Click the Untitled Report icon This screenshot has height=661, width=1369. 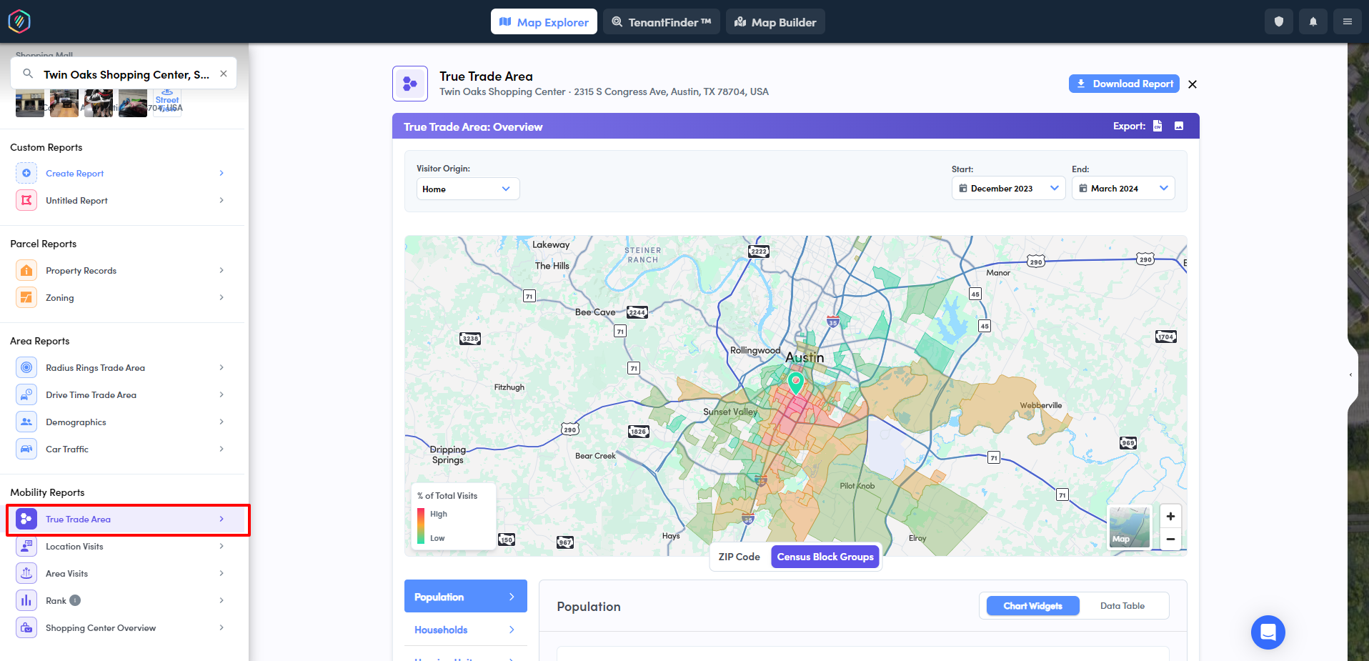pyautogui.click(x=26, y=200)
